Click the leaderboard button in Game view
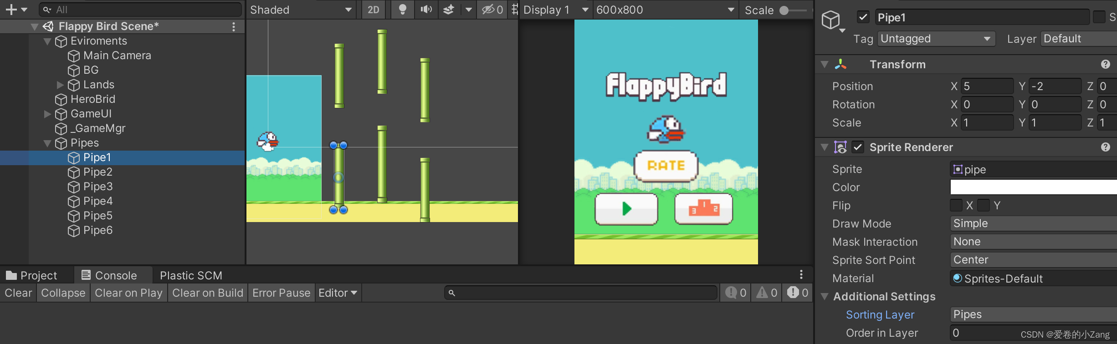This screenshot has width=1117, height=344. 703,209
